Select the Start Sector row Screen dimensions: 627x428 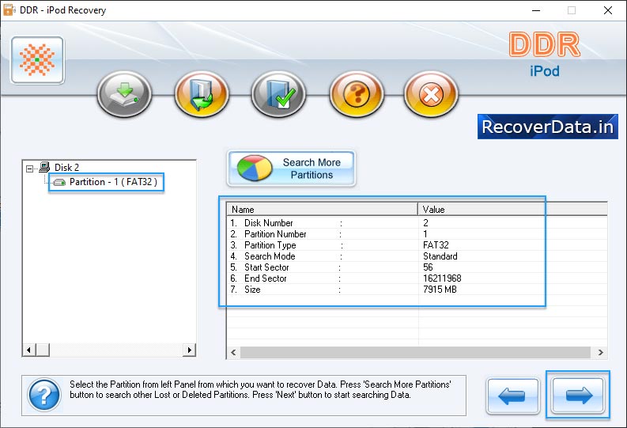click(417, 267)
